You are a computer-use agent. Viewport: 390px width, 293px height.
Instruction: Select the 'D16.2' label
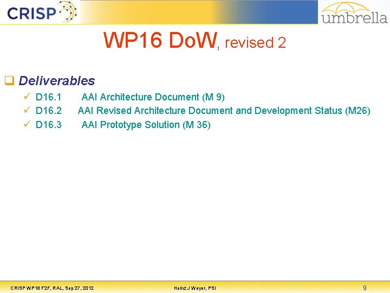tap(49, 111)
